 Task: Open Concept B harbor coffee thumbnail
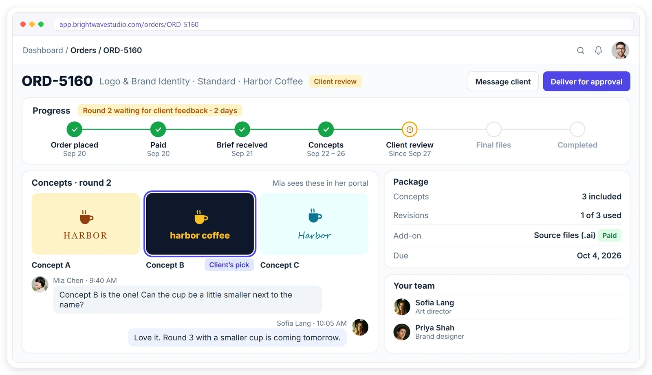pos(200,224)
